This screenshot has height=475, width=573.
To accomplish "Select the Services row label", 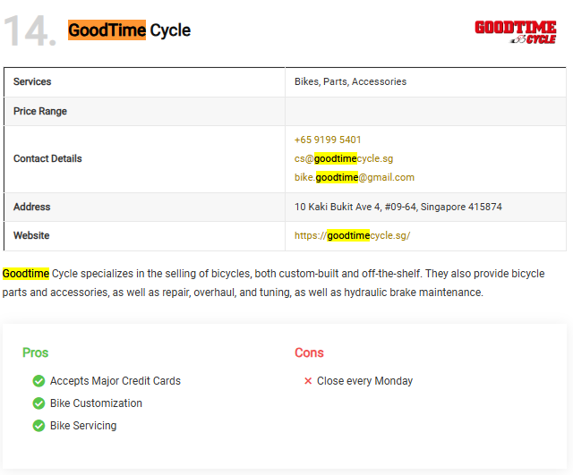I will click(x=32, y=81).
